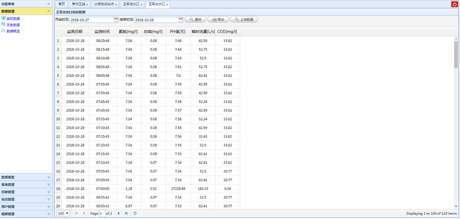This screenshot has height=219, width=460.
Task: Click the red power logout icon
Action: 454,4
